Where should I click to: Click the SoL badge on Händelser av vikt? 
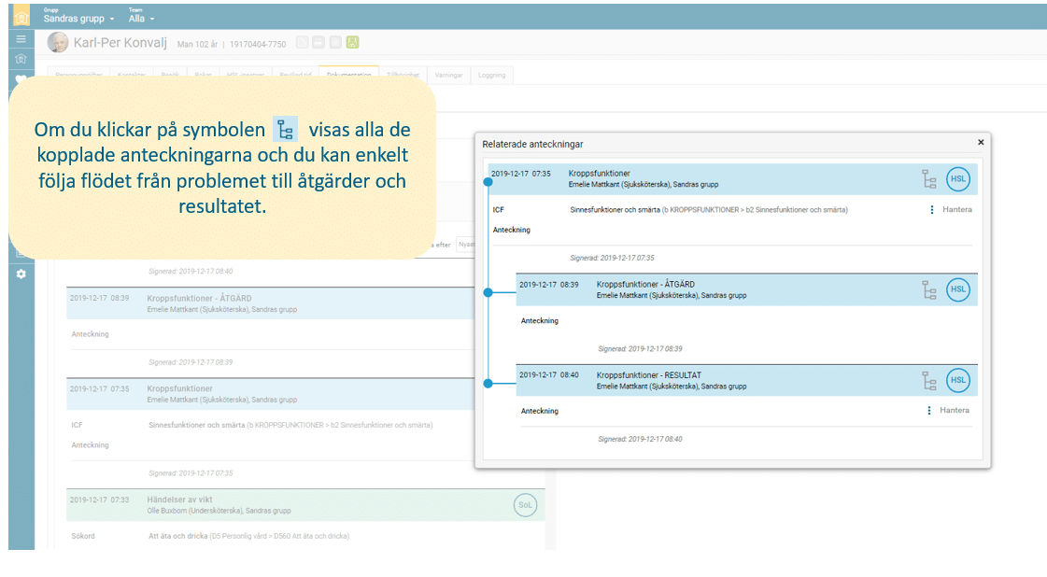526,505
